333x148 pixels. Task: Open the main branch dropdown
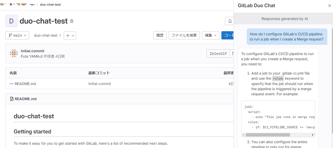(17, 35)
